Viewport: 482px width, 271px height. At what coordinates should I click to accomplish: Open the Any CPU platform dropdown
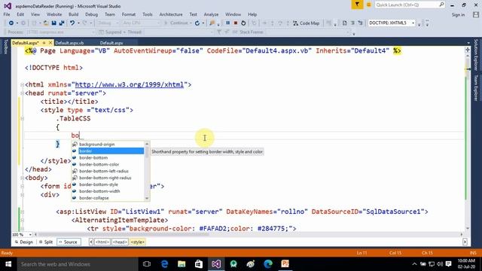(x=141, y=23)
